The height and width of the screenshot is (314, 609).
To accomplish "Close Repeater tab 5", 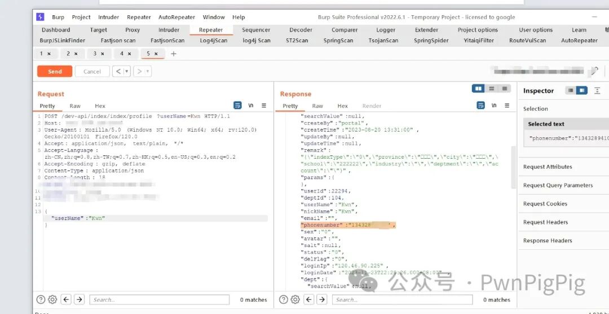I will (156, 54).
